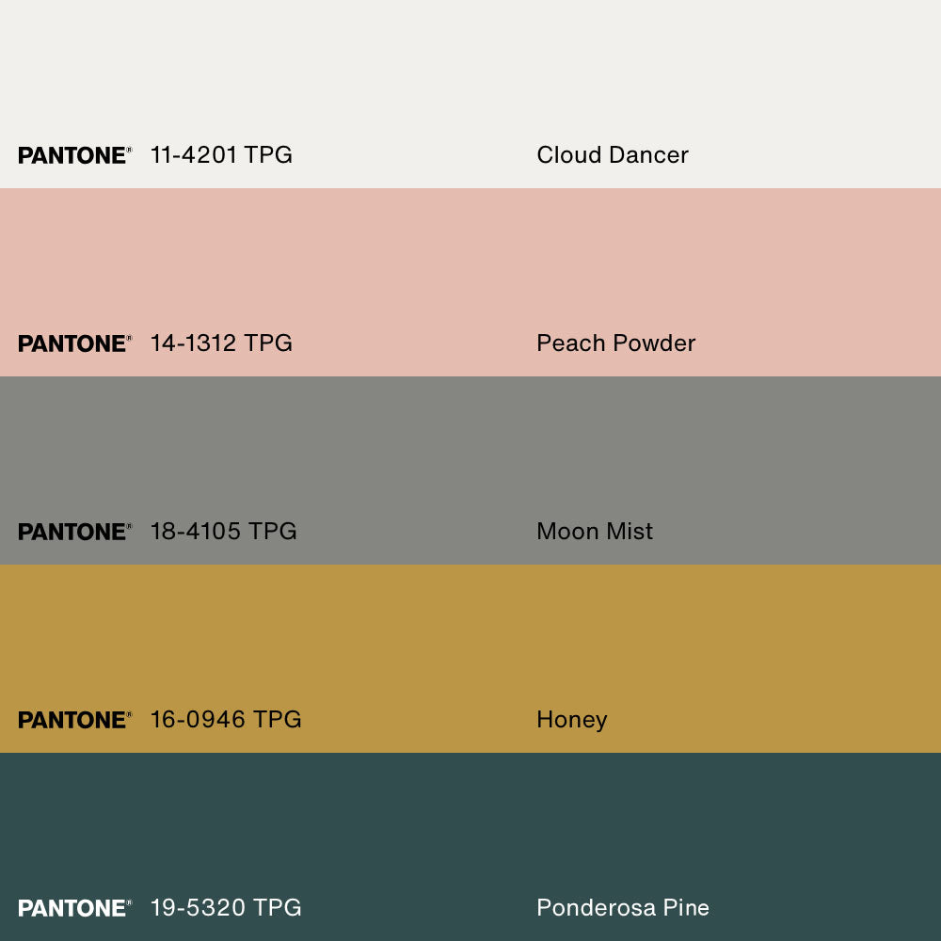Click the Pantone logo in Moon Mist row
The height and width of the screenshot is (941, 941).
[x=74, y=532]
